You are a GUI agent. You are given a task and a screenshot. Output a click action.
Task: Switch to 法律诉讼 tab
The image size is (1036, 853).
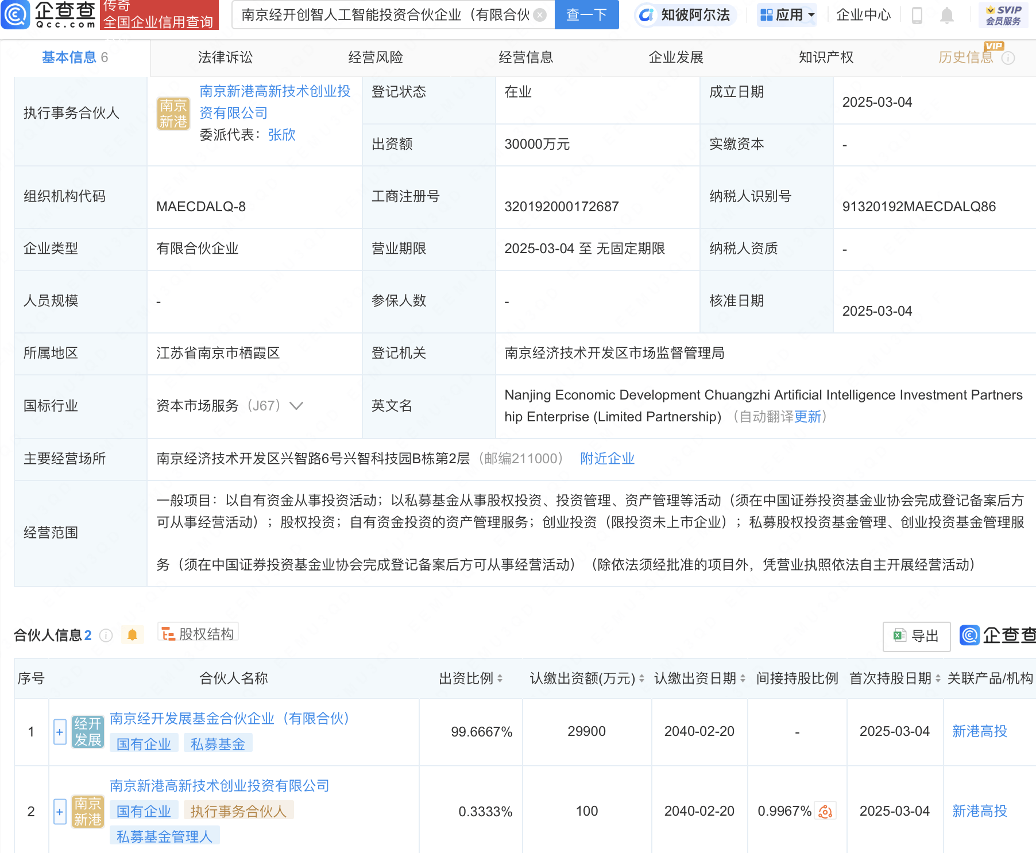click(x=225, y=57)
